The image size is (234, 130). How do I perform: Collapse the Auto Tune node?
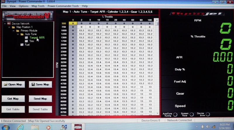pos(18,34)
